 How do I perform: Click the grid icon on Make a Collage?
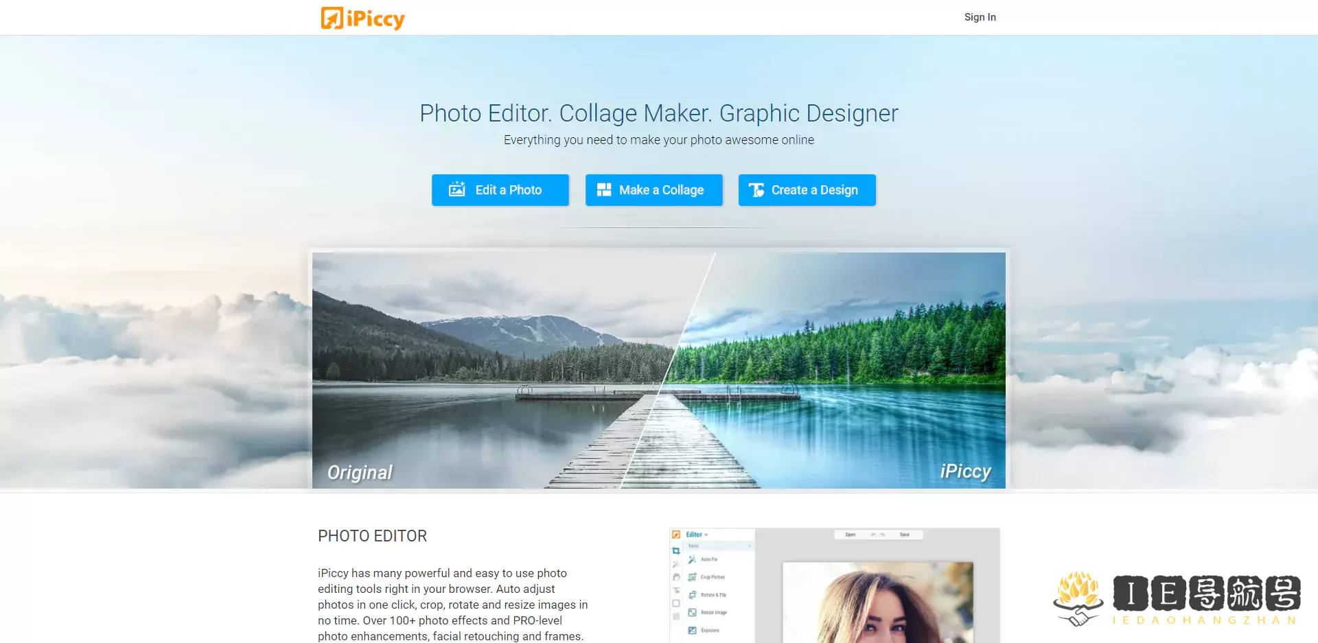604,189
